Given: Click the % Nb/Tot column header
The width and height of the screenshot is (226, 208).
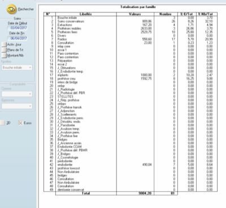Looking at the screenshot, I should 207,14.
